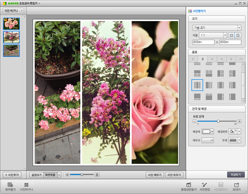
Task: Select layout with large left, two small right
Action: [220, 97]
